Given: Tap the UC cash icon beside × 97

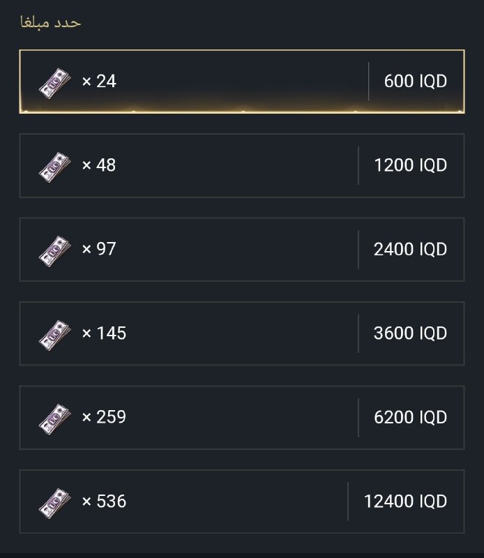Looking at the screenshot, I should 55,252.
